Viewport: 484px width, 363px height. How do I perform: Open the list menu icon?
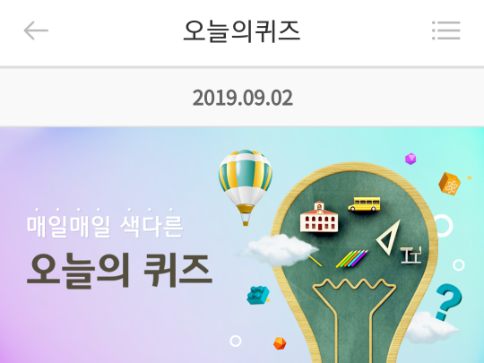point(446,30)
